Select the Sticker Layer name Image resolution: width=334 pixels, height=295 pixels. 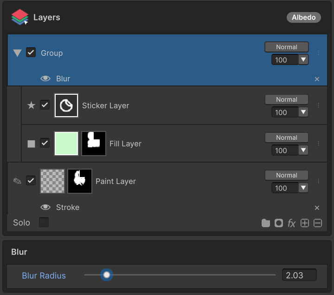point(106,105)
